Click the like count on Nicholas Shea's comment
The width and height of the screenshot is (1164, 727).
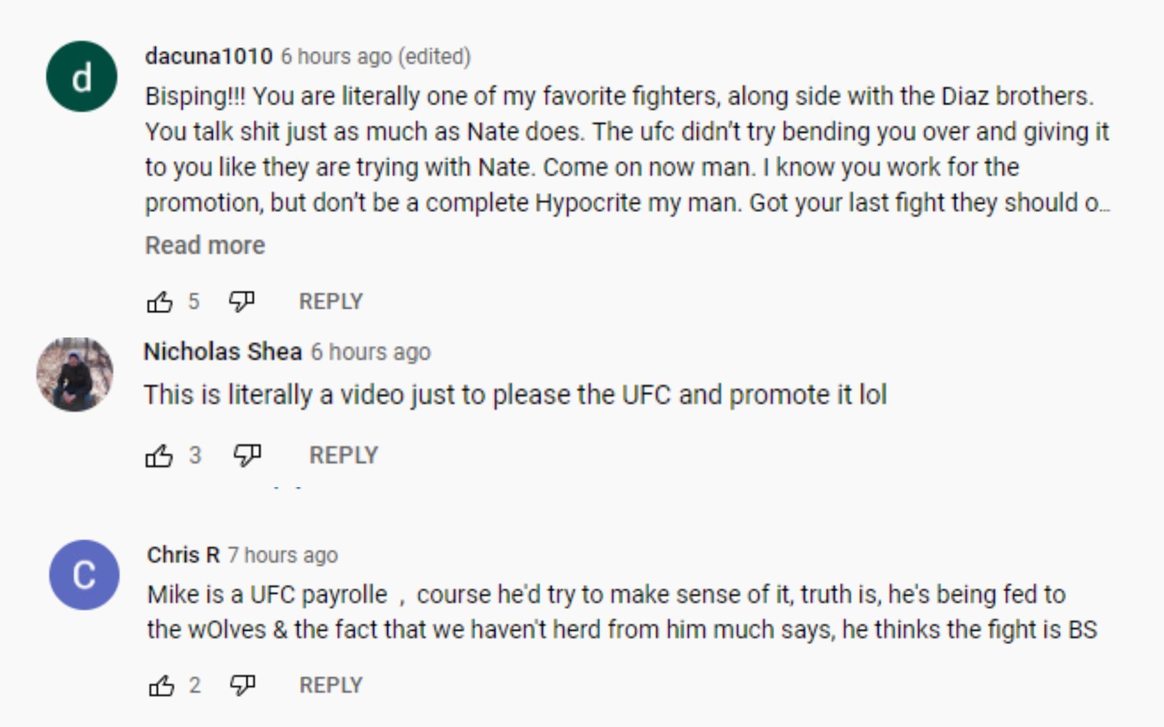pyautogui.click(x=195, y=455)
